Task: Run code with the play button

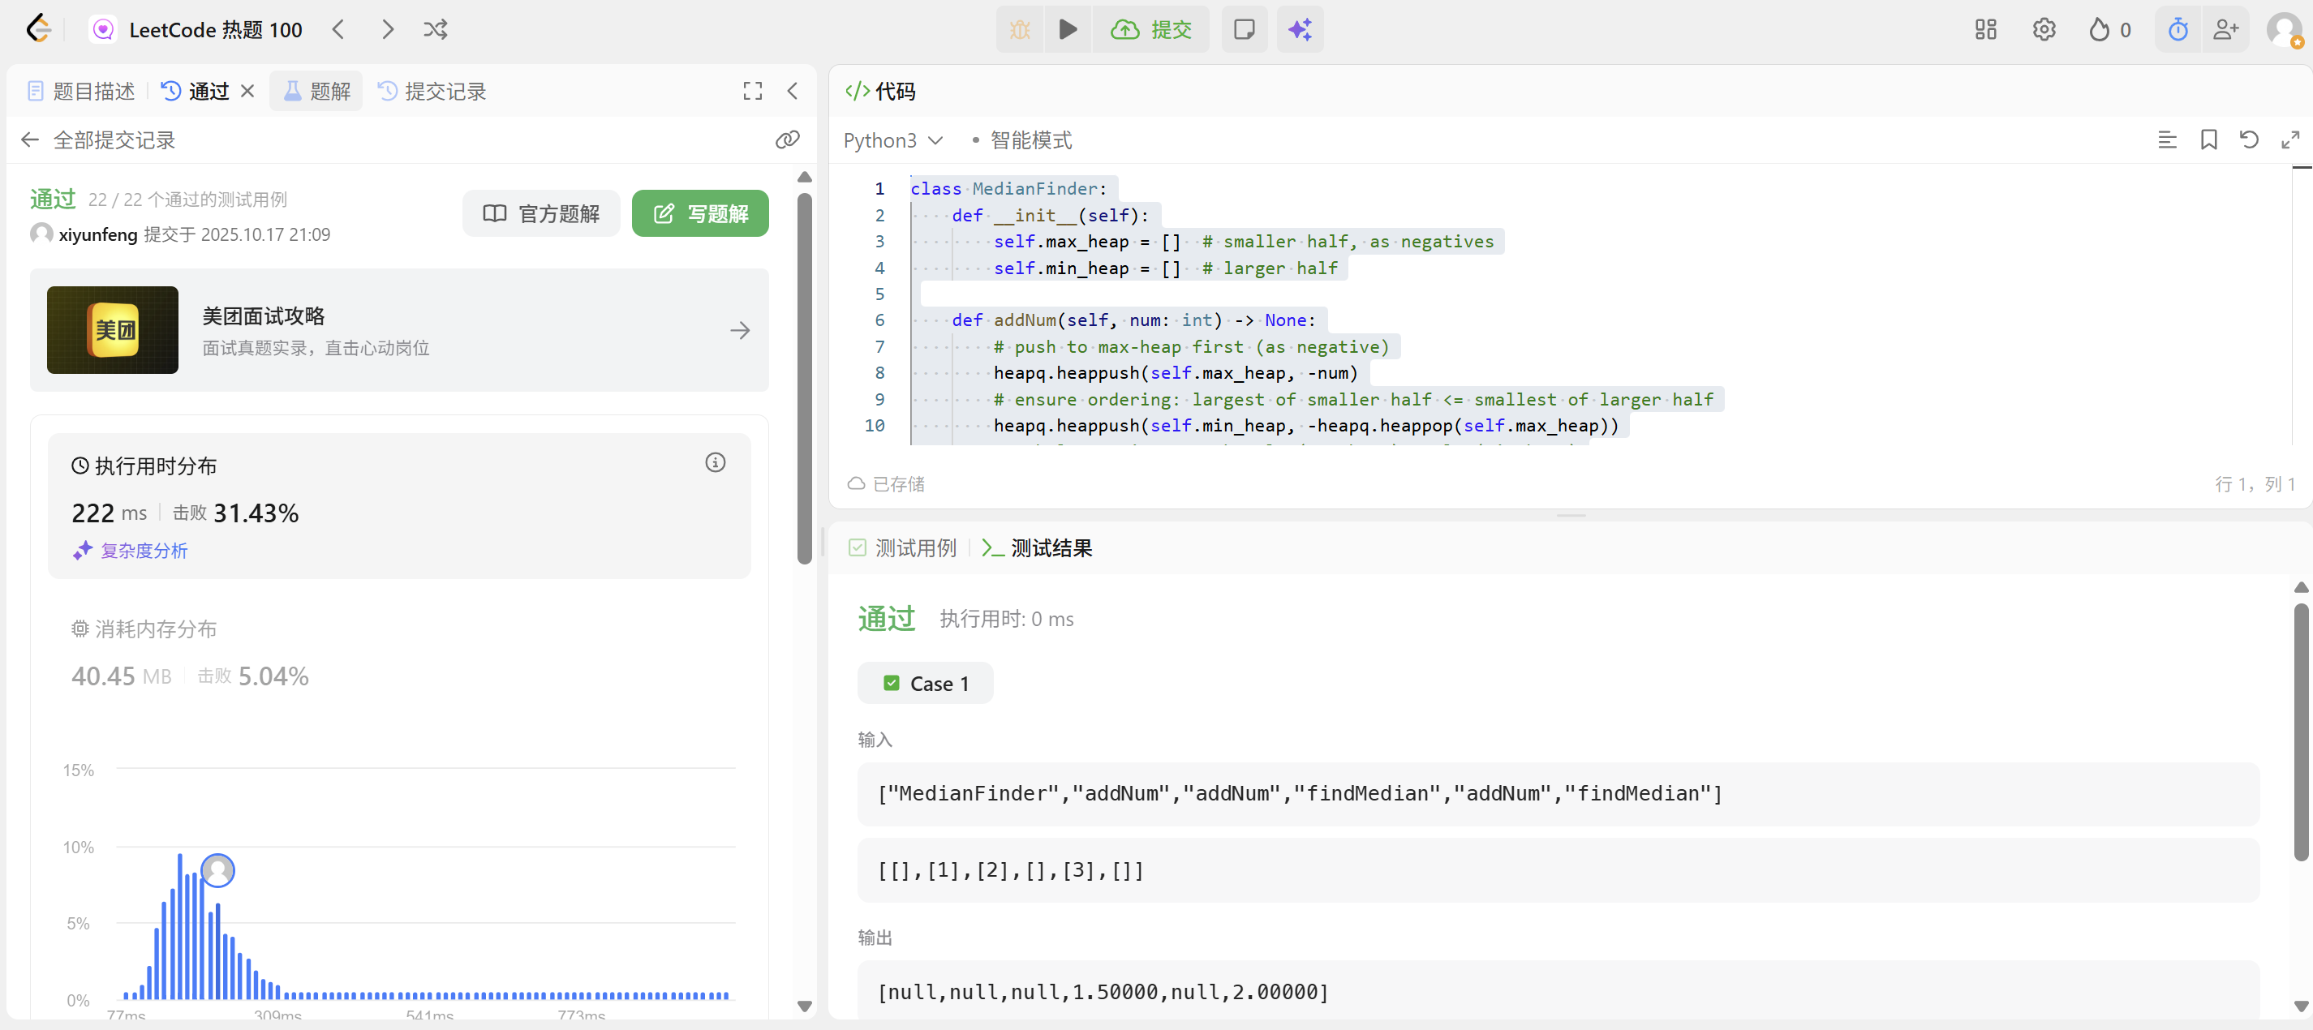Action: click(x=1068, y=30)
